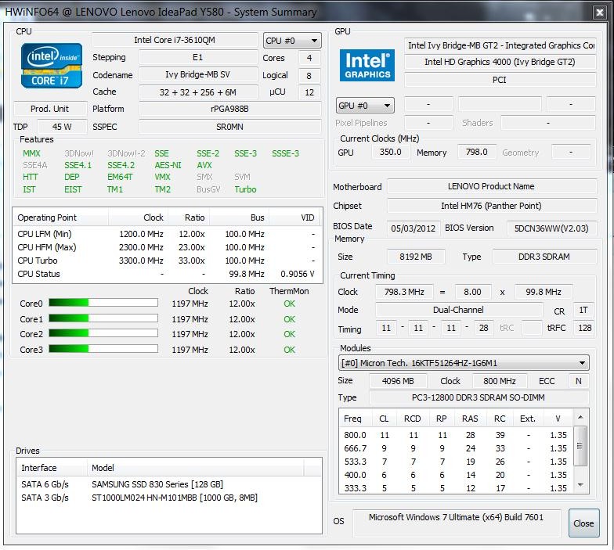Click the Operating Point column header
Screen dimensions: 614x550
[x=61, y=217]
